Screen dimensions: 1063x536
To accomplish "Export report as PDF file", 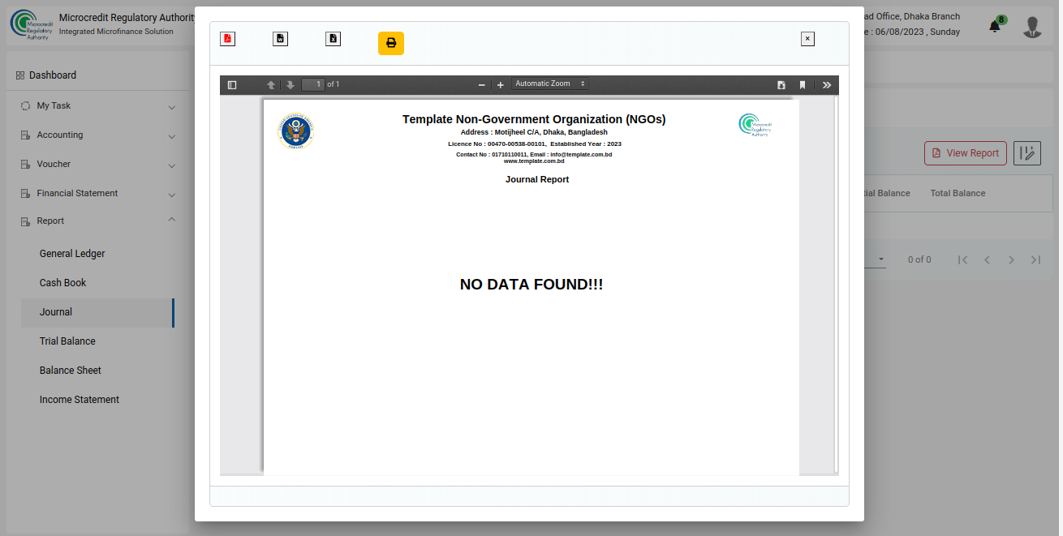I will pyautogui.click(x=227, y=39).
